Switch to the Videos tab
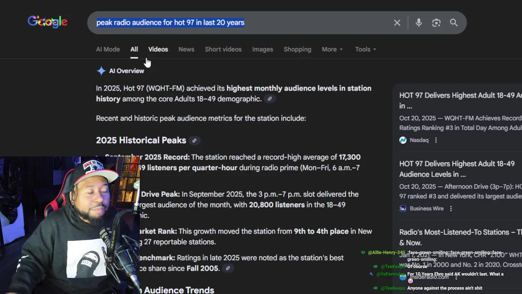Screen dimensions: 522x294 point(158,49)
